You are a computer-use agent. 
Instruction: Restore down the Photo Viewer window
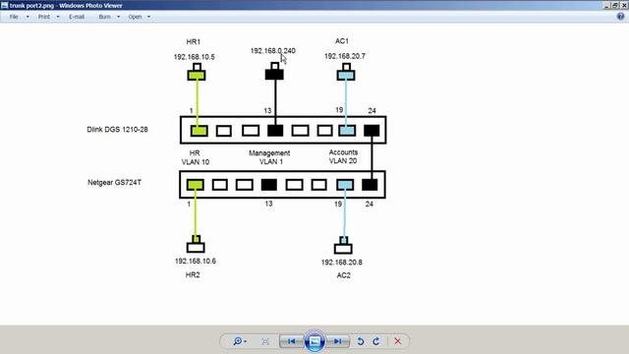pyautogui.click(x=615, y=5)
